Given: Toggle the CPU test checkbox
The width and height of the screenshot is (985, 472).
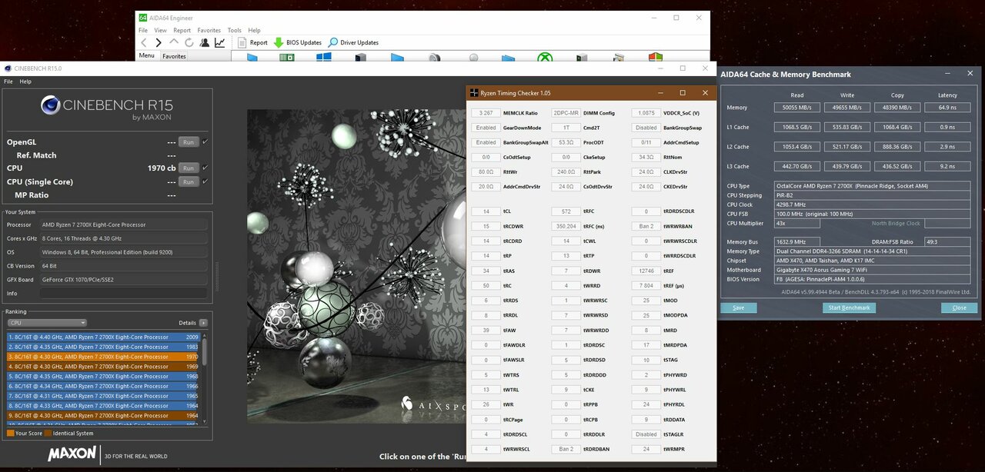Looking at the screenshot, I should click(205, 168).
